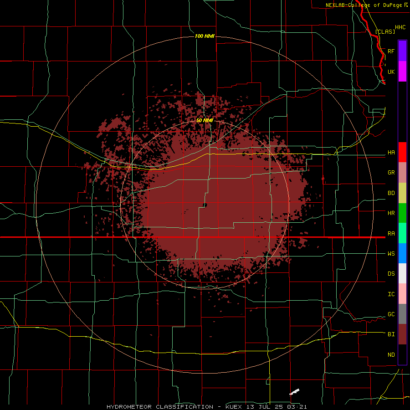410x410 pixels.
Task: Click the GR legend label
Action: [391, 173]
